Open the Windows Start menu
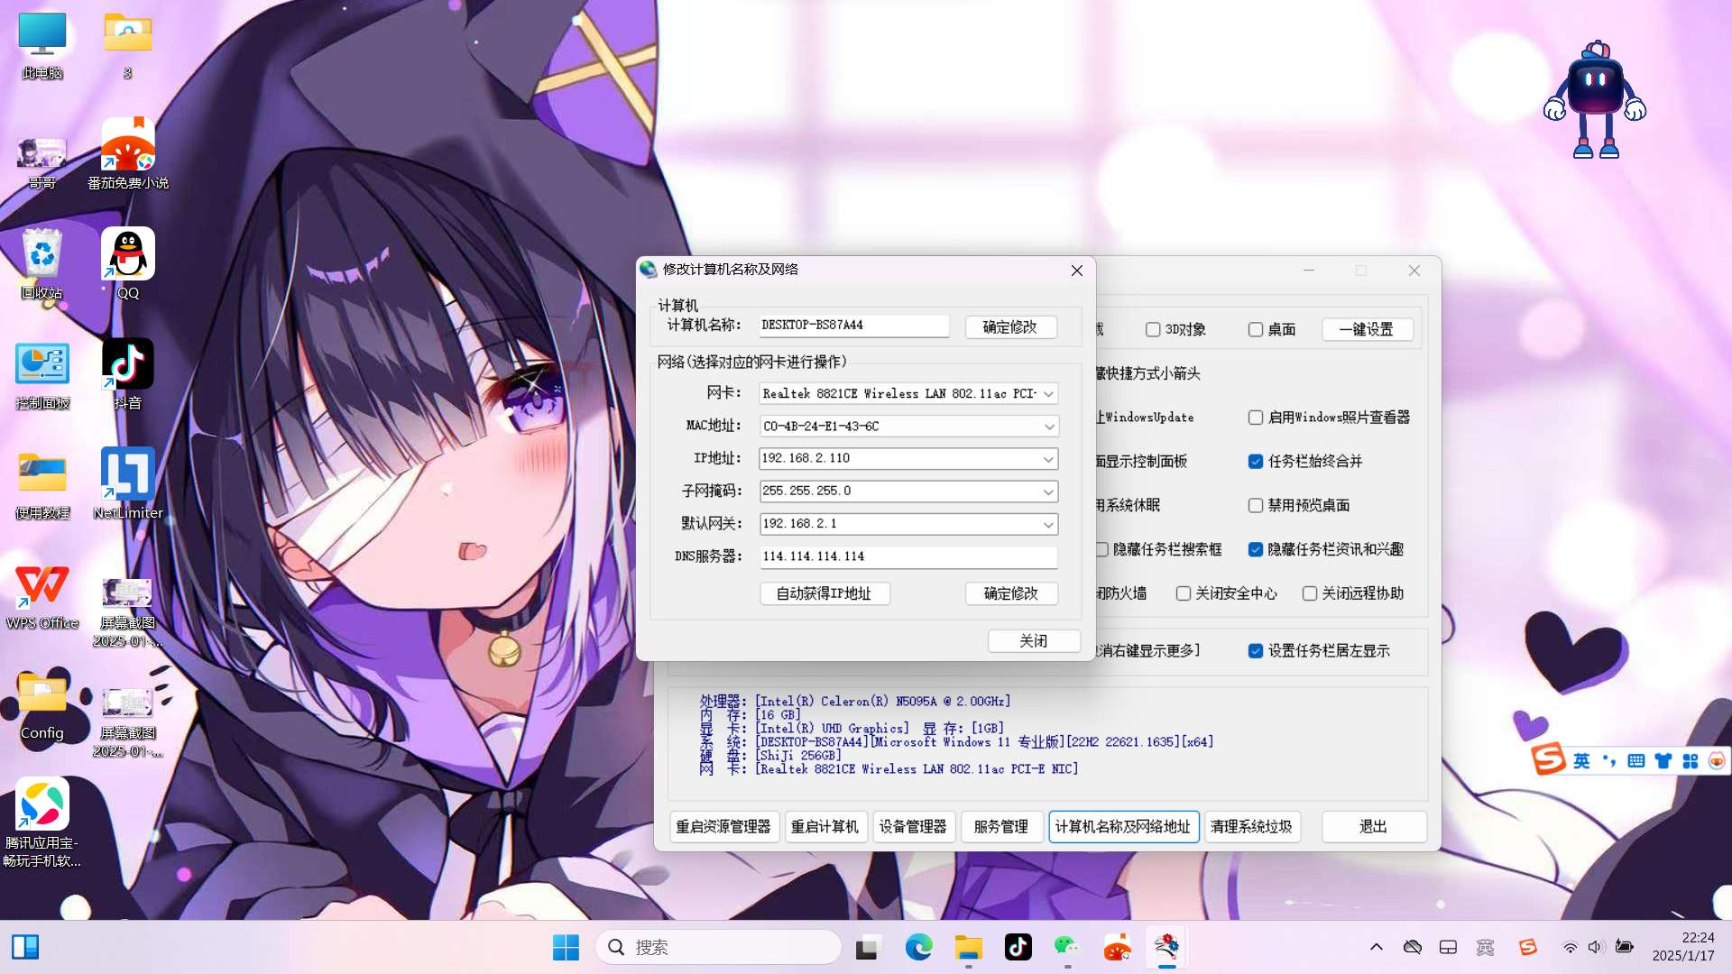This screenshot has width=1732, height=974. point(566,947)
